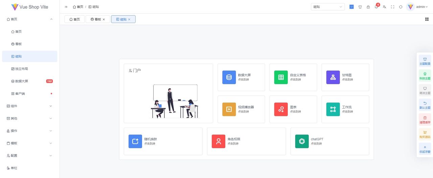433x178 pixels.
Task: Toggle fullscreen icon in header
Action: tap(392, 7)
